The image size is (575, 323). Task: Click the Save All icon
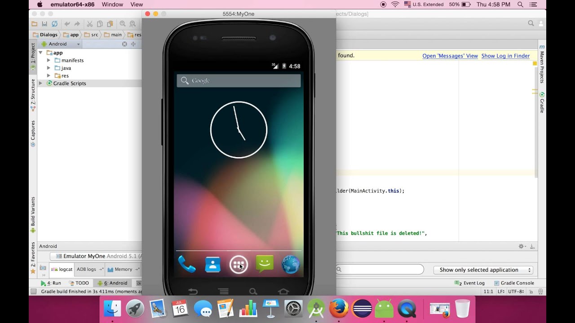pos(44,23)
